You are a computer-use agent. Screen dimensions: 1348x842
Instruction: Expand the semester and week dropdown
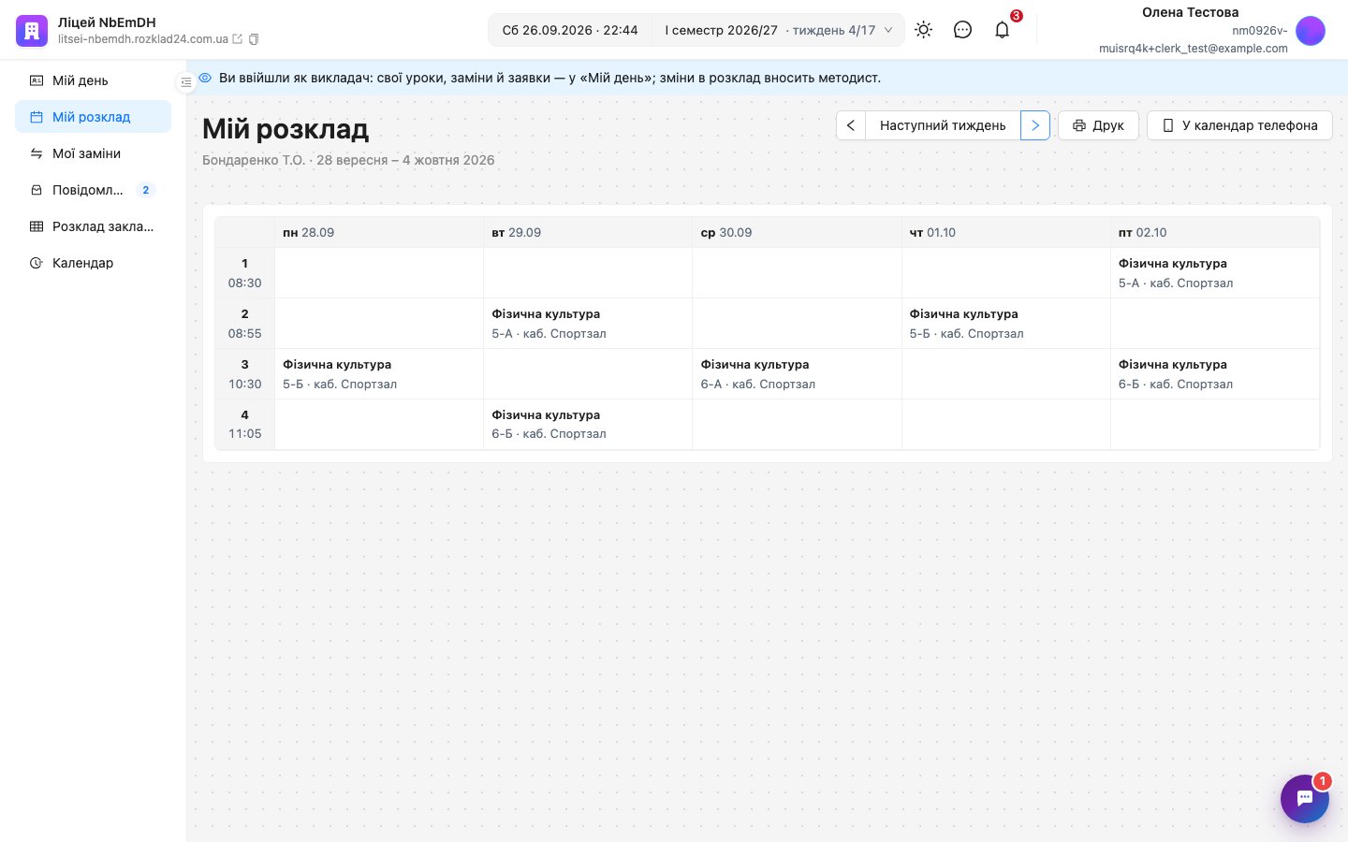click(x=778, y=30)
